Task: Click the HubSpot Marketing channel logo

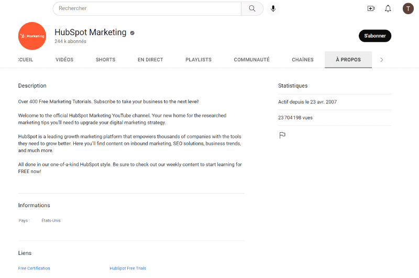Action: pos(32,36)
